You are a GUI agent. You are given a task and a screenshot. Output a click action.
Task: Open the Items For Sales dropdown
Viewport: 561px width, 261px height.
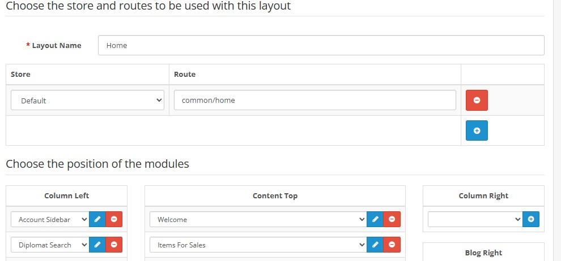(x=258, y=245)
